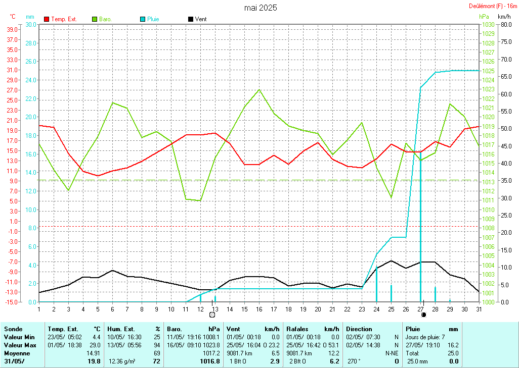Click the Valeur Max row label
Screen dimensions: 519x368
click(19, 345)
